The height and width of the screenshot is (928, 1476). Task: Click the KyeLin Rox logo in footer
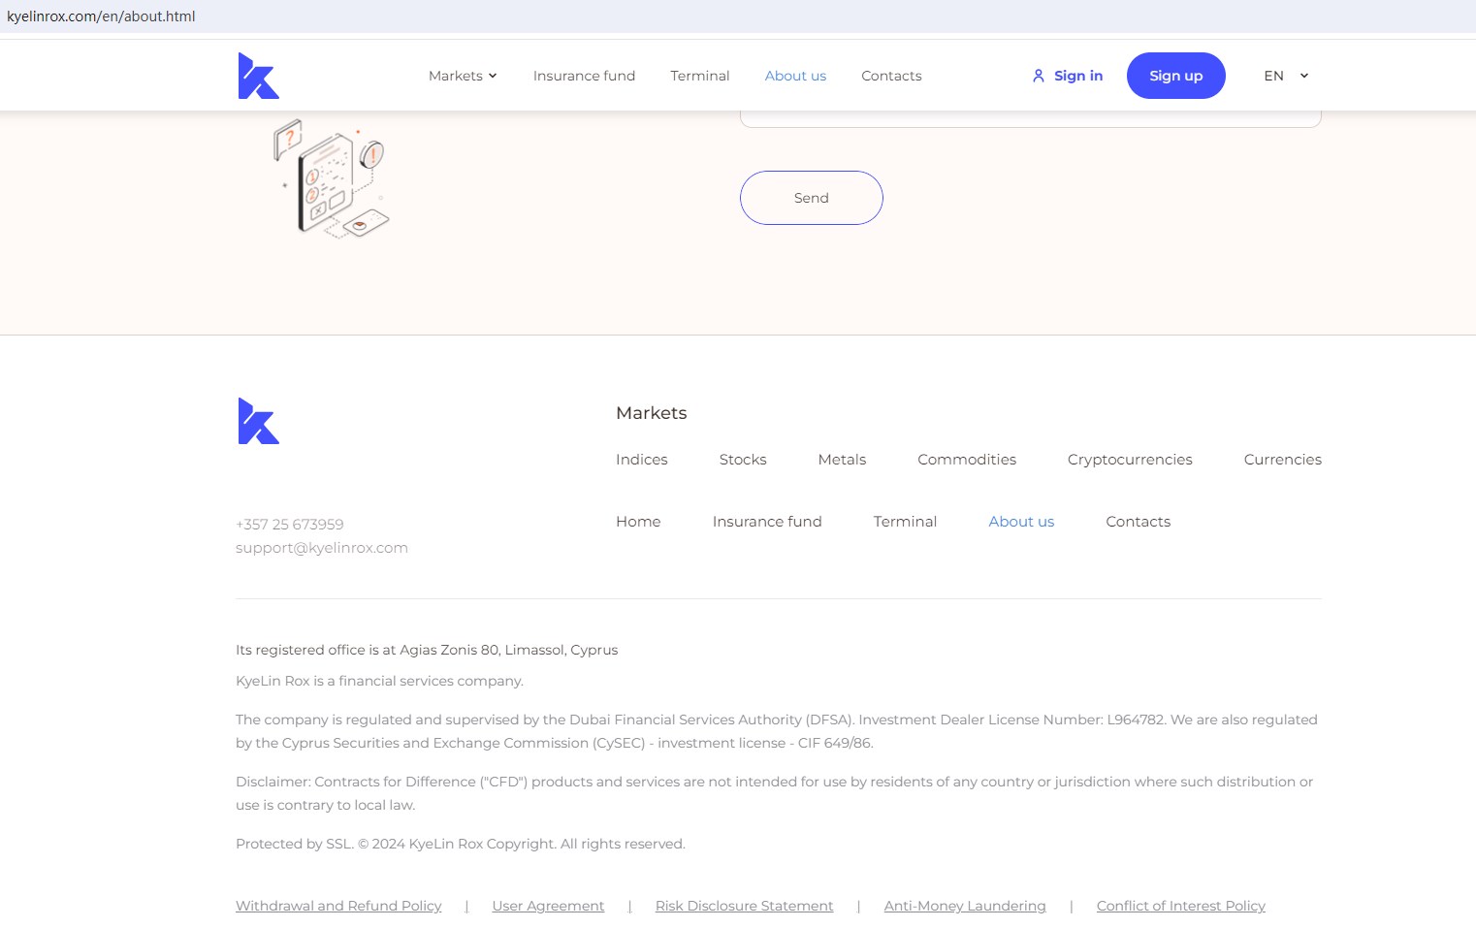259,421
